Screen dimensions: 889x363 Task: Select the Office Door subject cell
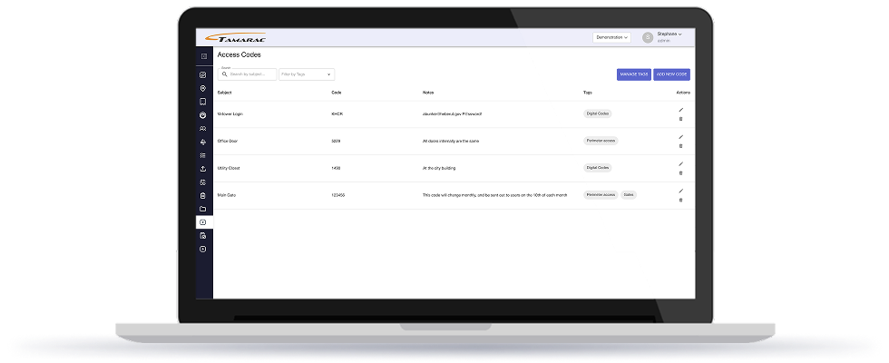coord(228,141)
